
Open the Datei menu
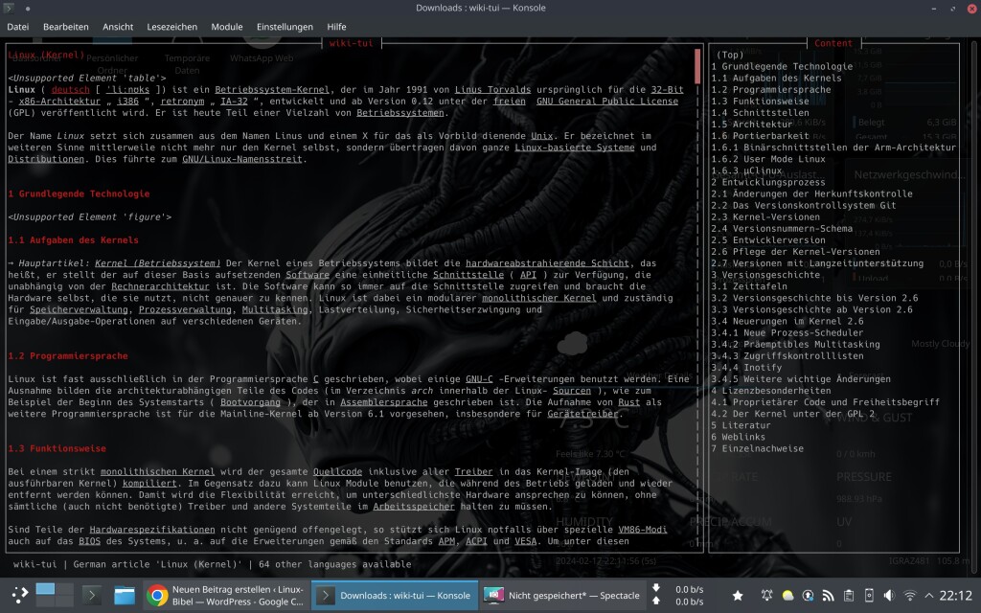click(17, 27)
